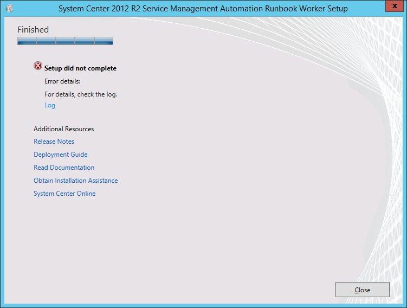The height and width of the screenshot is (308, 407).
Task: Click the setup installer icon in title bar
Action: point(10,8)
